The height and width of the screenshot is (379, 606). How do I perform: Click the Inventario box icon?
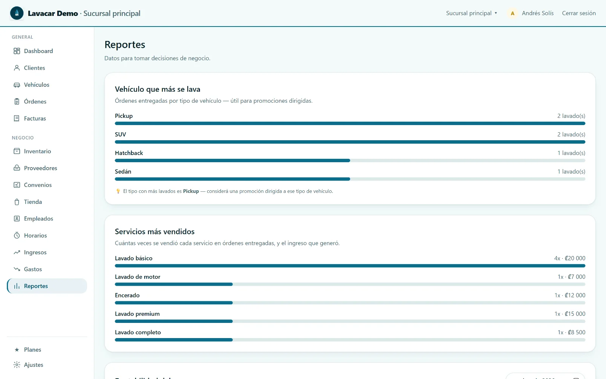point(17,151)
